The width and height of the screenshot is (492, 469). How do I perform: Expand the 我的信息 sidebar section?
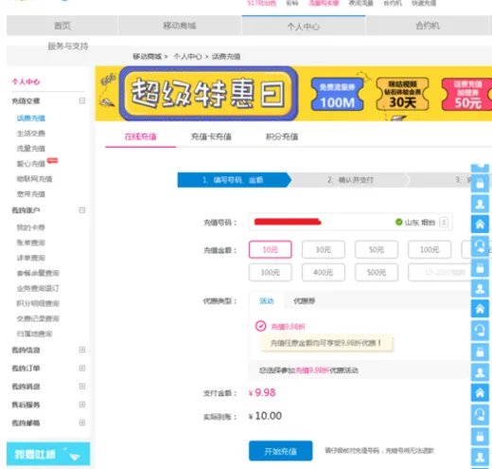[82, 350]
